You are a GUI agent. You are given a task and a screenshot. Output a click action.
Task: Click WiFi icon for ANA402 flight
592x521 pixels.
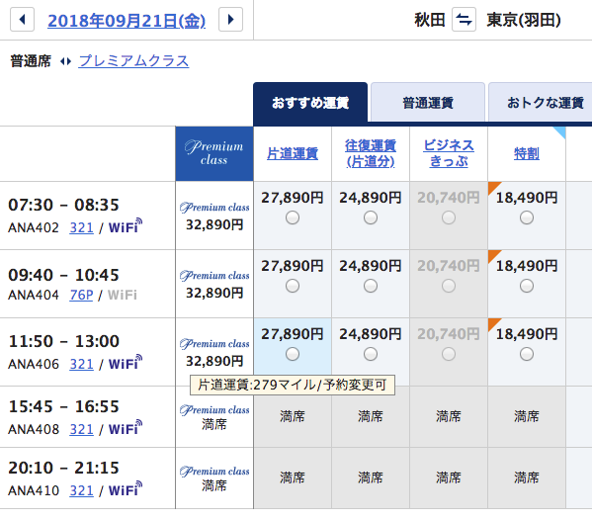click(126, 226)
